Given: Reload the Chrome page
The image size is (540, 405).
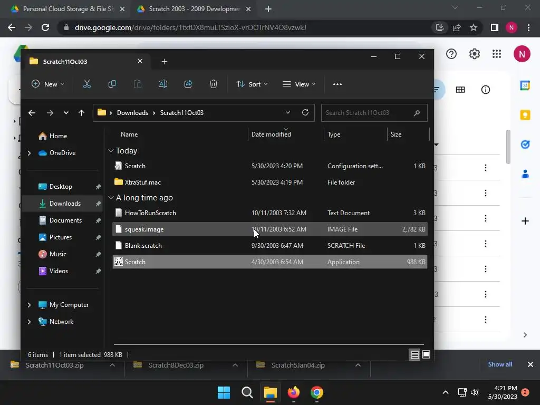Looking at the screenshot, I should point(45,27).
